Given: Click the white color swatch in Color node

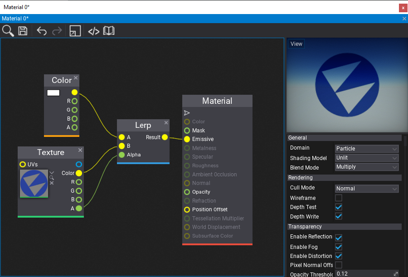Looking at the screenshot, I should pos(53,92).
